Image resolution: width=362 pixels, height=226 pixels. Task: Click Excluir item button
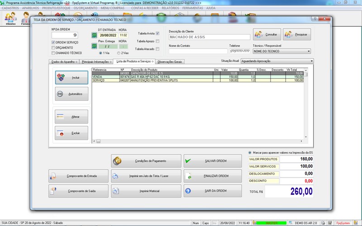click(x=71, y=133)
